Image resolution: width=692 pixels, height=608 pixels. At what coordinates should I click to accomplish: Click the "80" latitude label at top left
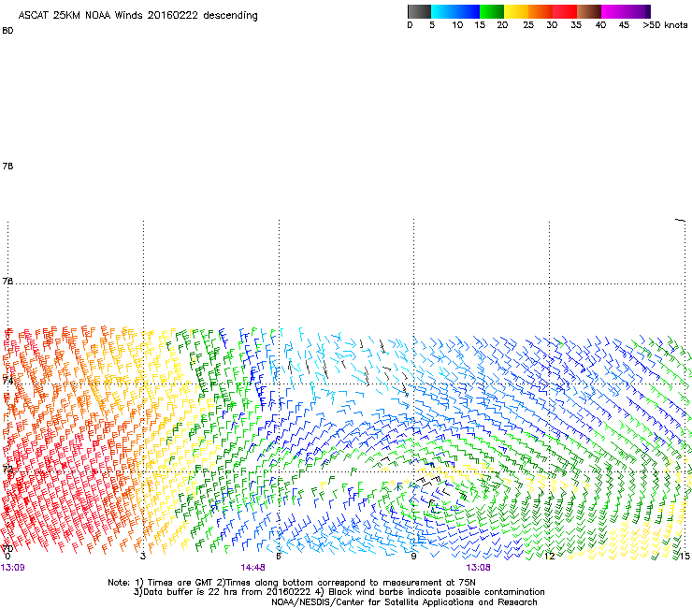[7, 31]
